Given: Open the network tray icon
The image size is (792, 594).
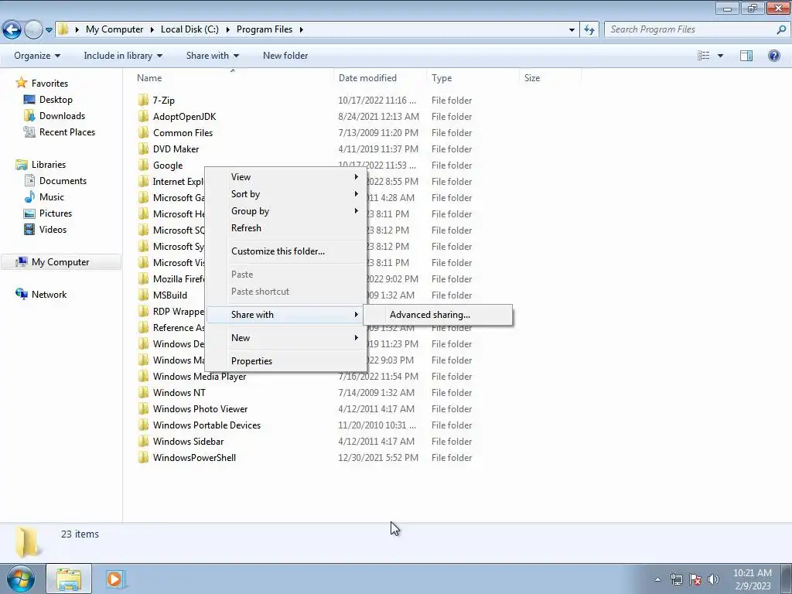Looking at the screenshot, I should coord(676,579).
